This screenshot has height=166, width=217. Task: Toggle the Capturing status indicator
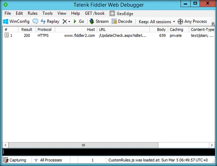tap(14, 160)
